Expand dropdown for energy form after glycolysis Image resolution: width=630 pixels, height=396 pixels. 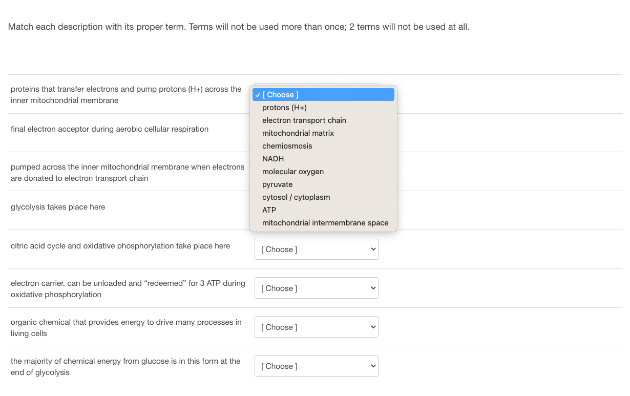click(x=317, y=366)
